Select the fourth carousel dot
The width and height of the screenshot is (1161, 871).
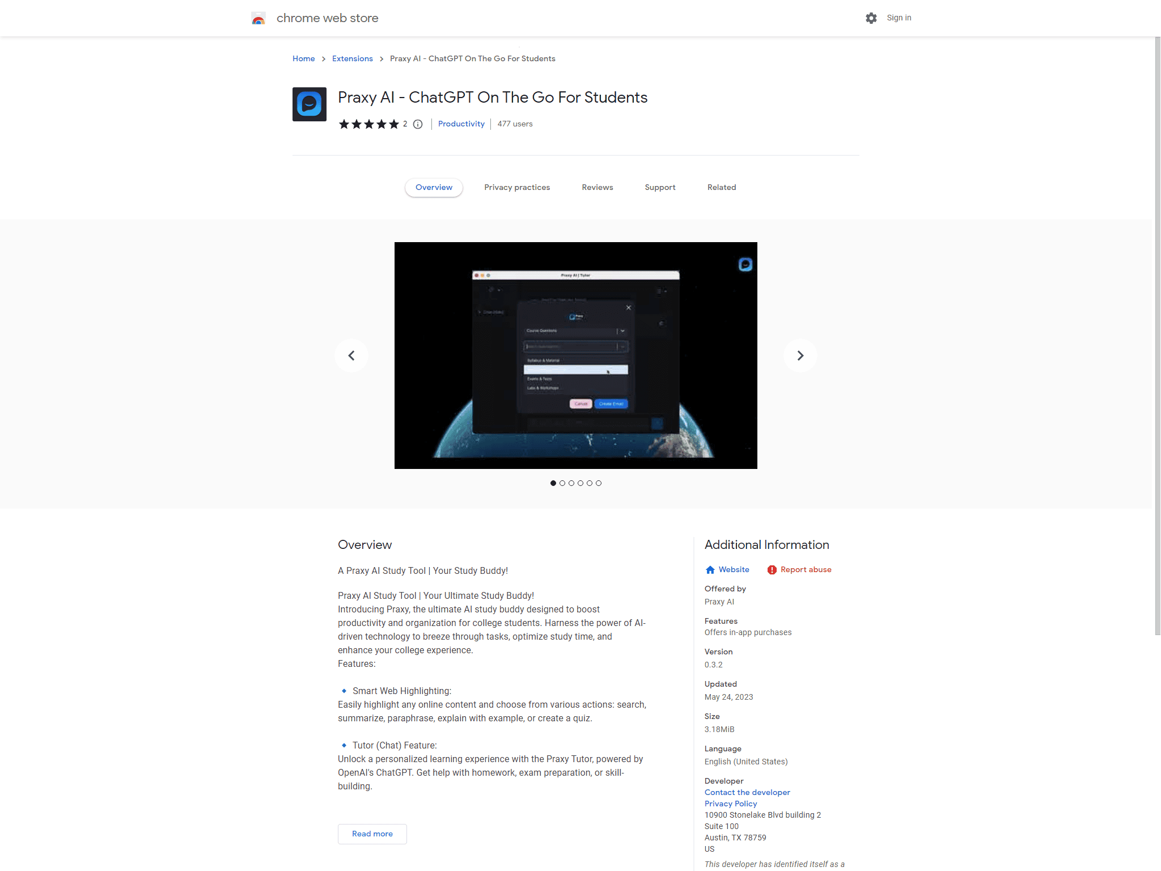point(580,483)
